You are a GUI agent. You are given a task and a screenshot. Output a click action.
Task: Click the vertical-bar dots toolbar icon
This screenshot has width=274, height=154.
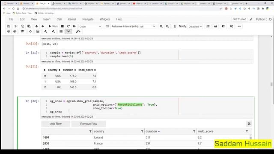[175, 26]
